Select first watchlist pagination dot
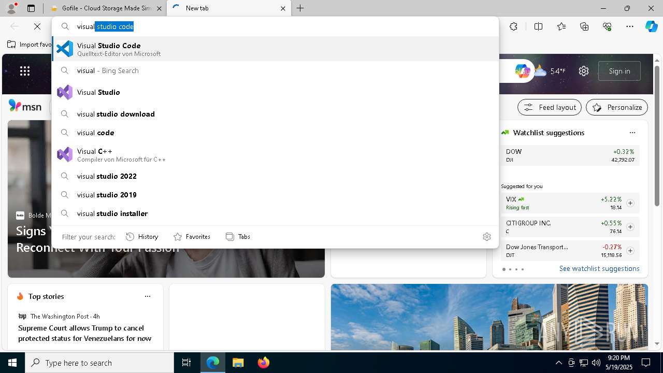 [504, 269]
